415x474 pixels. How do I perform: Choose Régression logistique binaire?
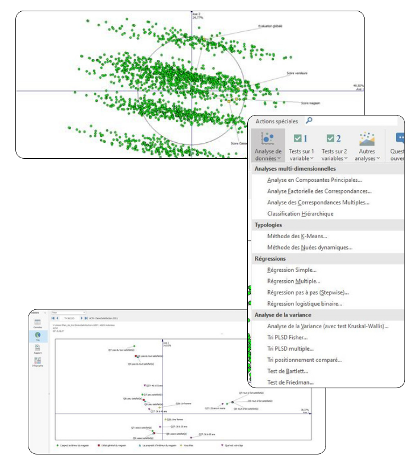point(304,303)
